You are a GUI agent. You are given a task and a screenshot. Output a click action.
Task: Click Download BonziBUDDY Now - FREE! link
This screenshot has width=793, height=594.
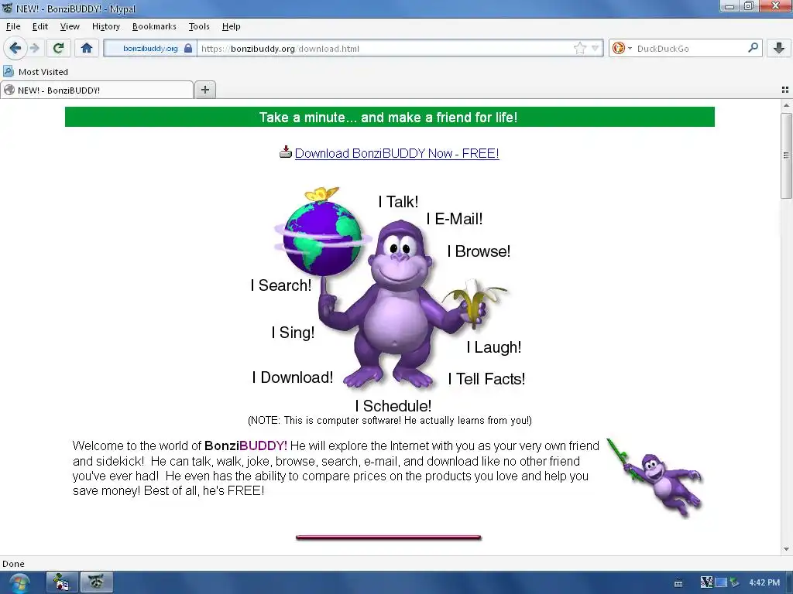coord(397,154)
